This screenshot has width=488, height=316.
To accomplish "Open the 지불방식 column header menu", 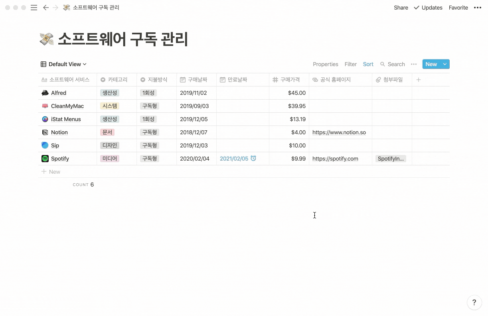I will 157,80.
